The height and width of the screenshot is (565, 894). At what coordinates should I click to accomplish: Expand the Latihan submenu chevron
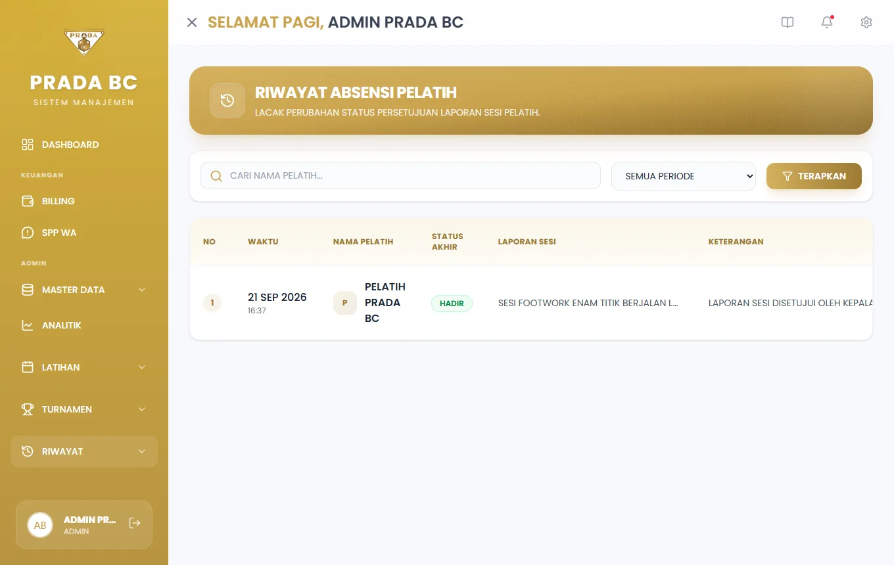142,367
